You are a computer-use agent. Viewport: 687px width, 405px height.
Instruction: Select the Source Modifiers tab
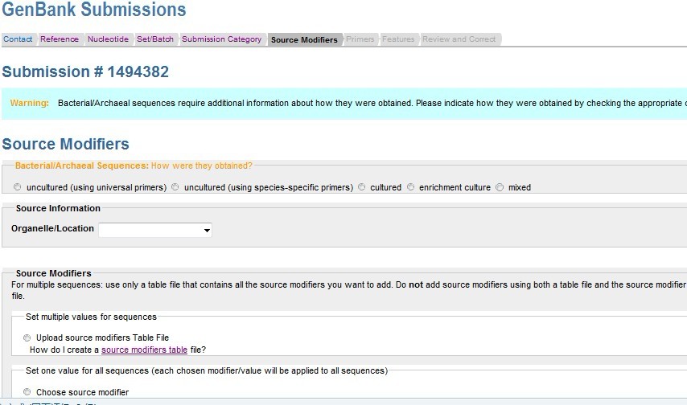[304, 39]
